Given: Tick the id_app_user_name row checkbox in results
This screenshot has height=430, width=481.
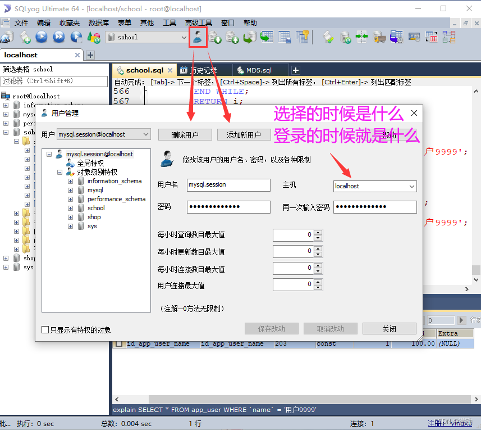Looking at the screenshot, I should pos(119,343).
